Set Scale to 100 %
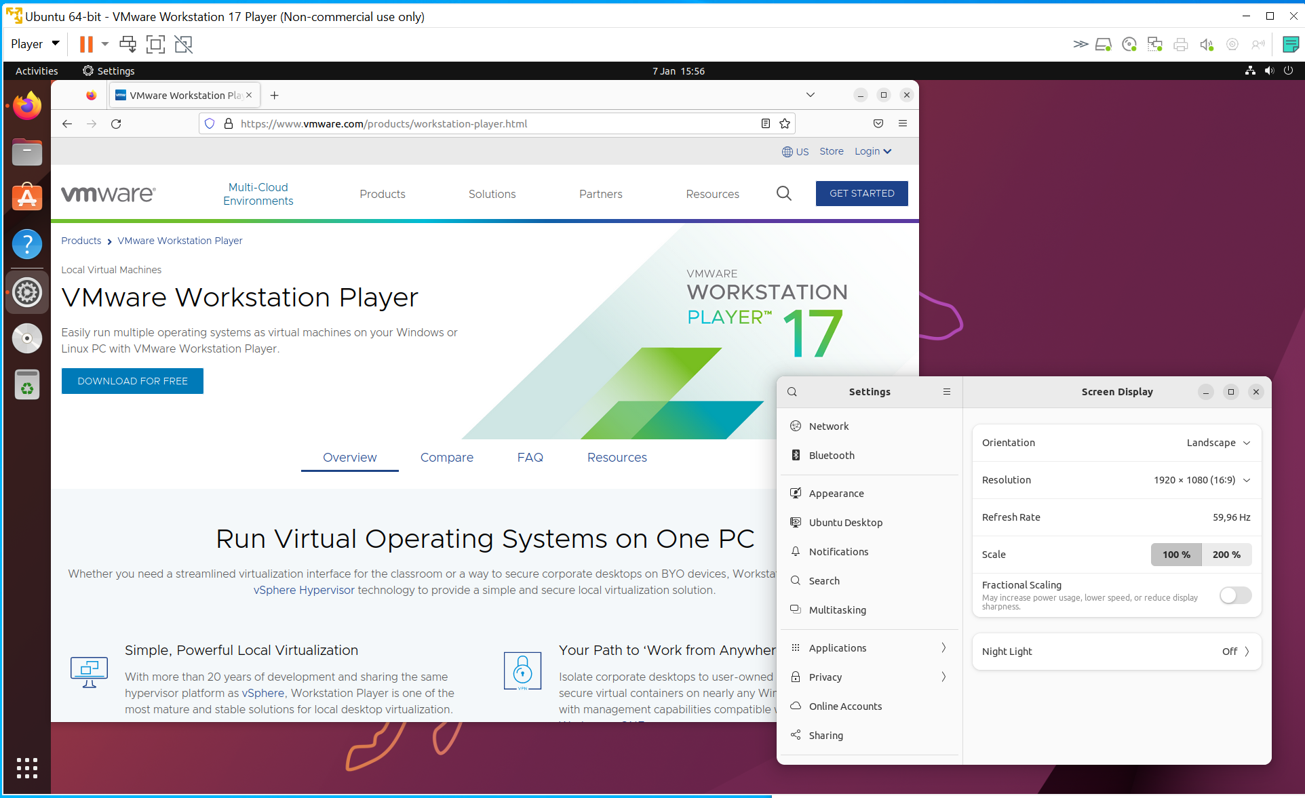This screenshot has height=798, width=1305. pyautogui.click(x=1176, y=555)
